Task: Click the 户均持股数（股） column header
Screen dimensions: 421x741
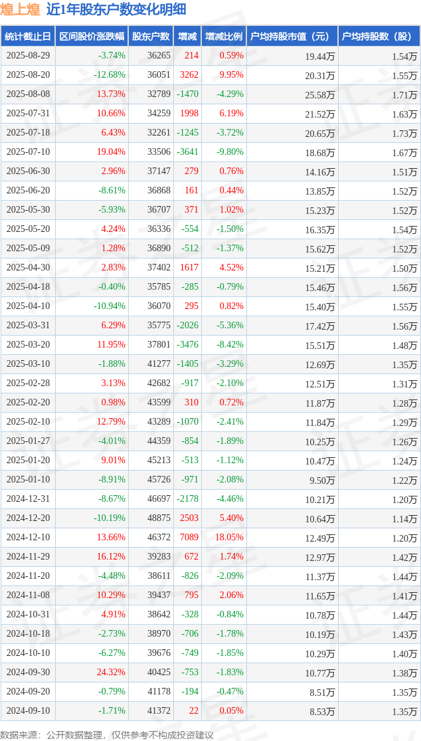Action: 379,37
